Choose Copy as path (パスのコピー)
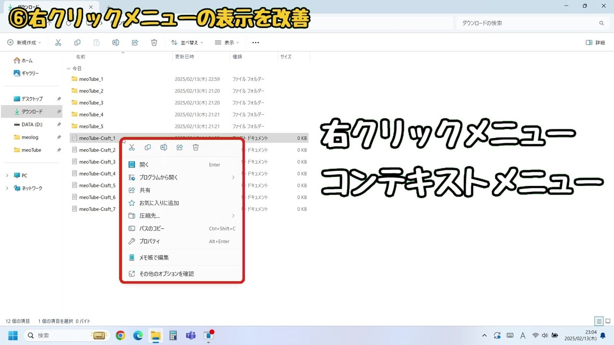Screen dimensions: 614x345 182,229
